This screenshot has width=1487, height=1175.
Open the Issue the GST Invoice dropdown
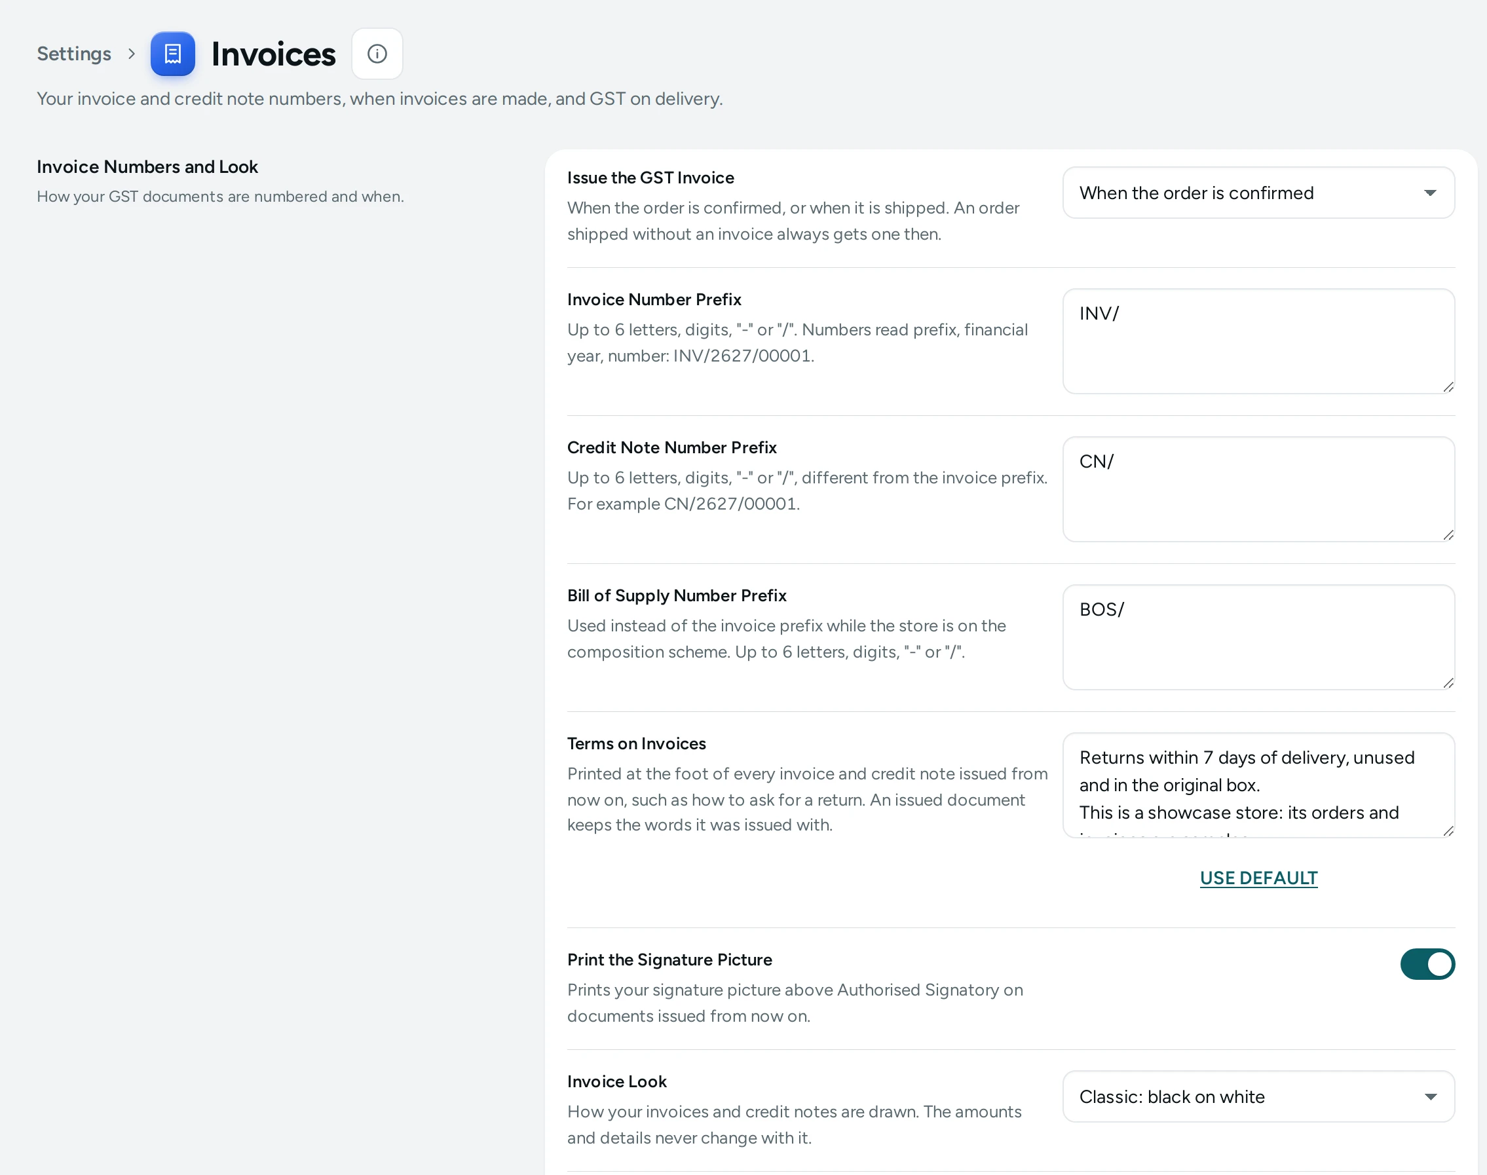(1258, 193)
